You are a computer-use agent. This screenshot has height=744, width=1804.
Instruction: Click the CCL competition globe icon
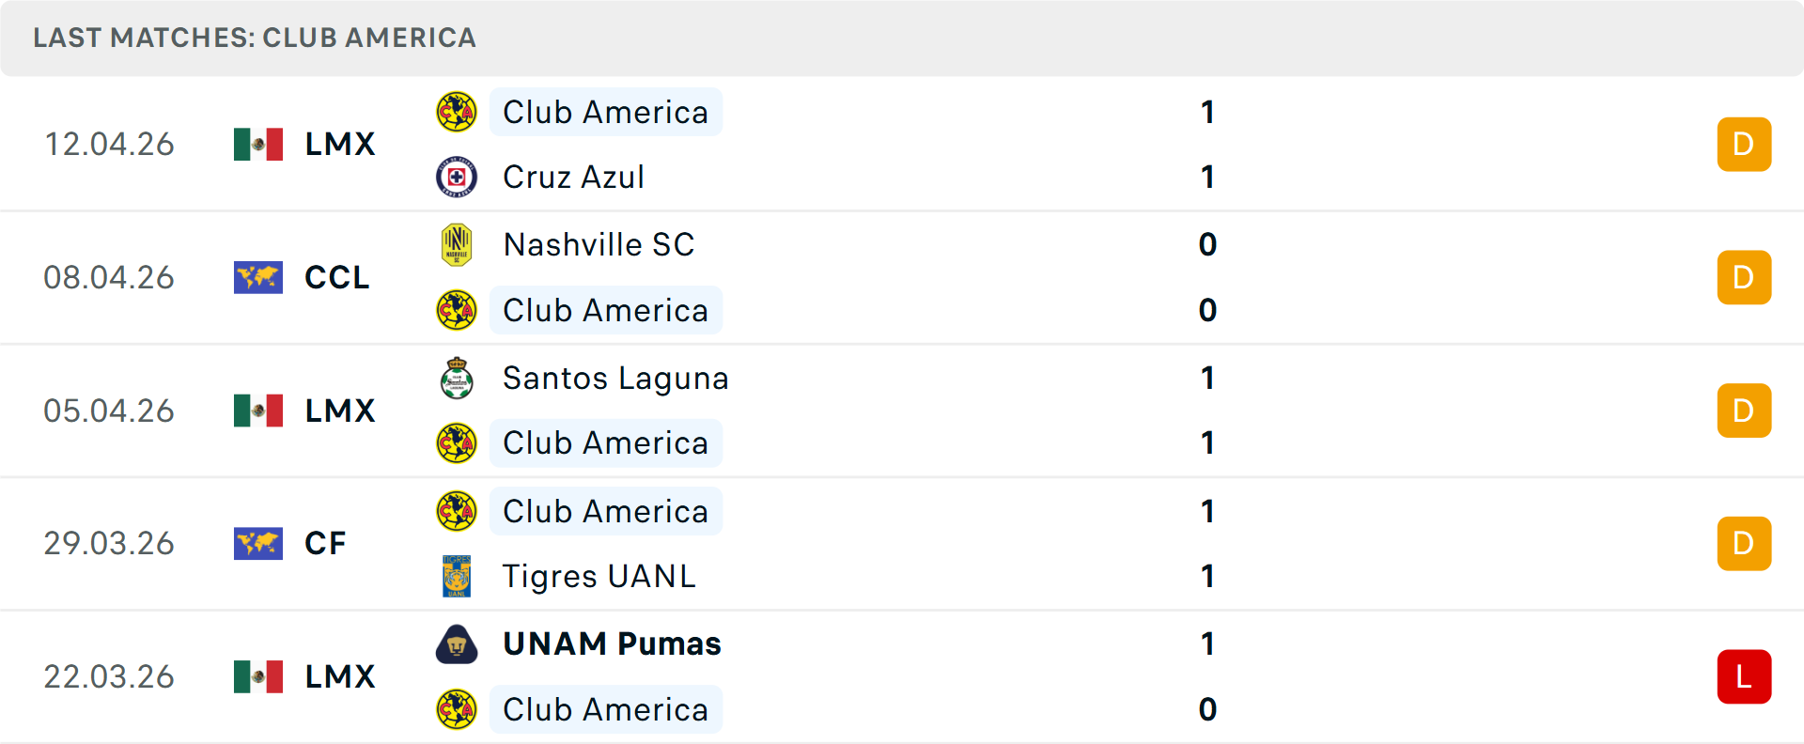[257, 277]
